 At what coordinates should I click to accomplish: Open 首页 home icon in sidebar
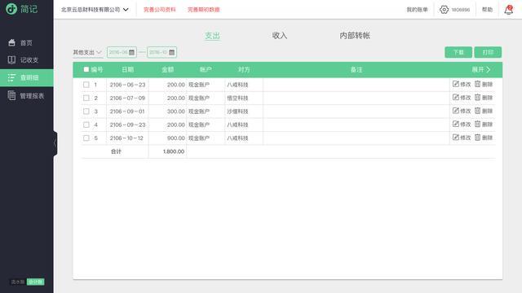[11, 42]
